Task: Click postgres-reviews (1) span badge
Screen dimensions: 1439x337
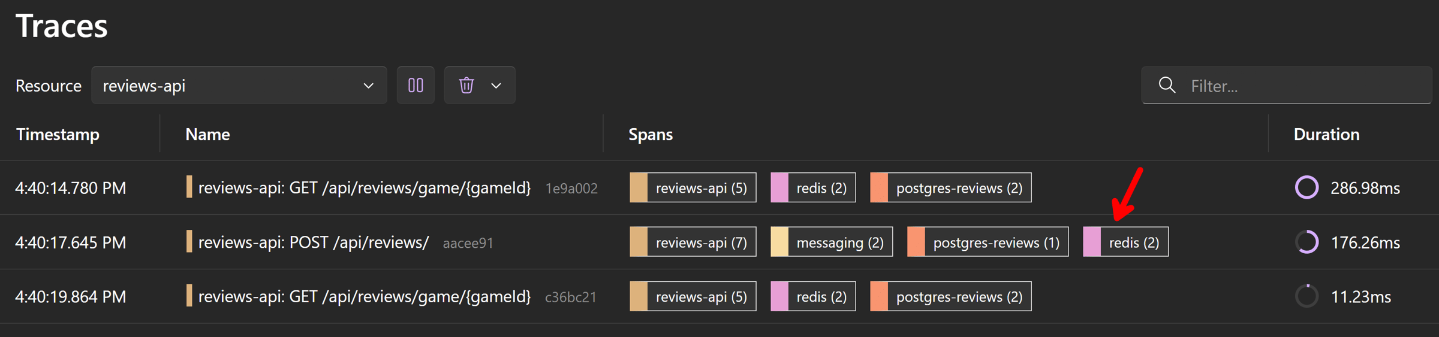Action: 988,242
